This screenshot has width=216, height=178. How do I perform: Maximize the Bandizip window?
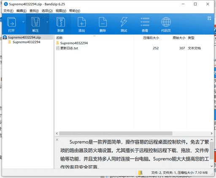(x=195, y=4)
